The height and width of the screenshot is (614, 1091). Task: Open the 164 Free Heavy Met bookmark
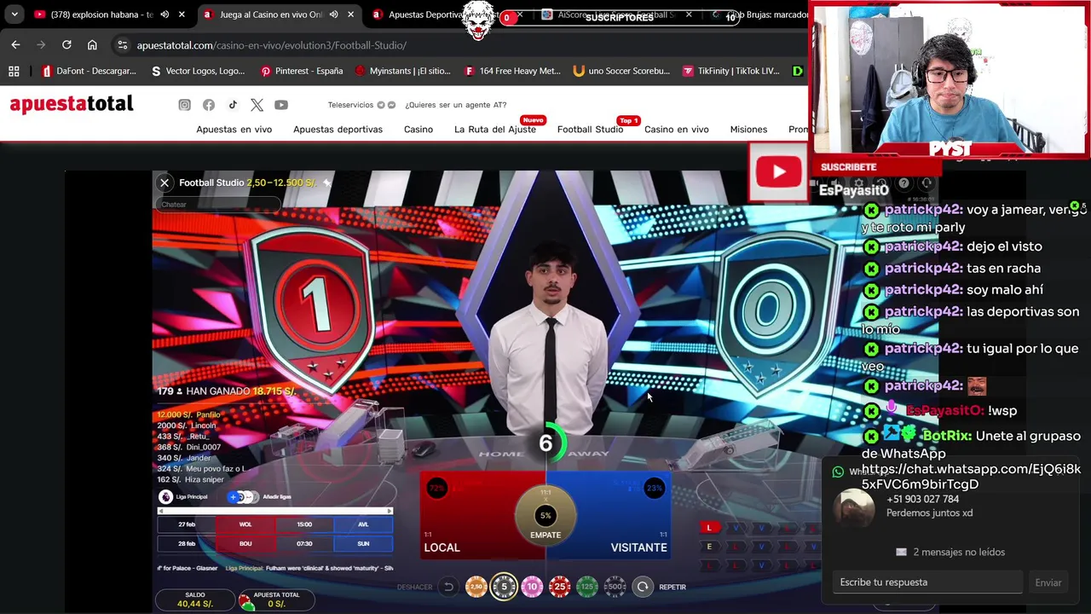point(512,71)
